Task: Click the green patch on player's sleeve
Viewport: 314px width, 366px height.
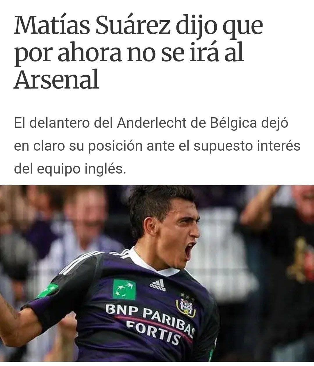Action: [x=48, y=290]
